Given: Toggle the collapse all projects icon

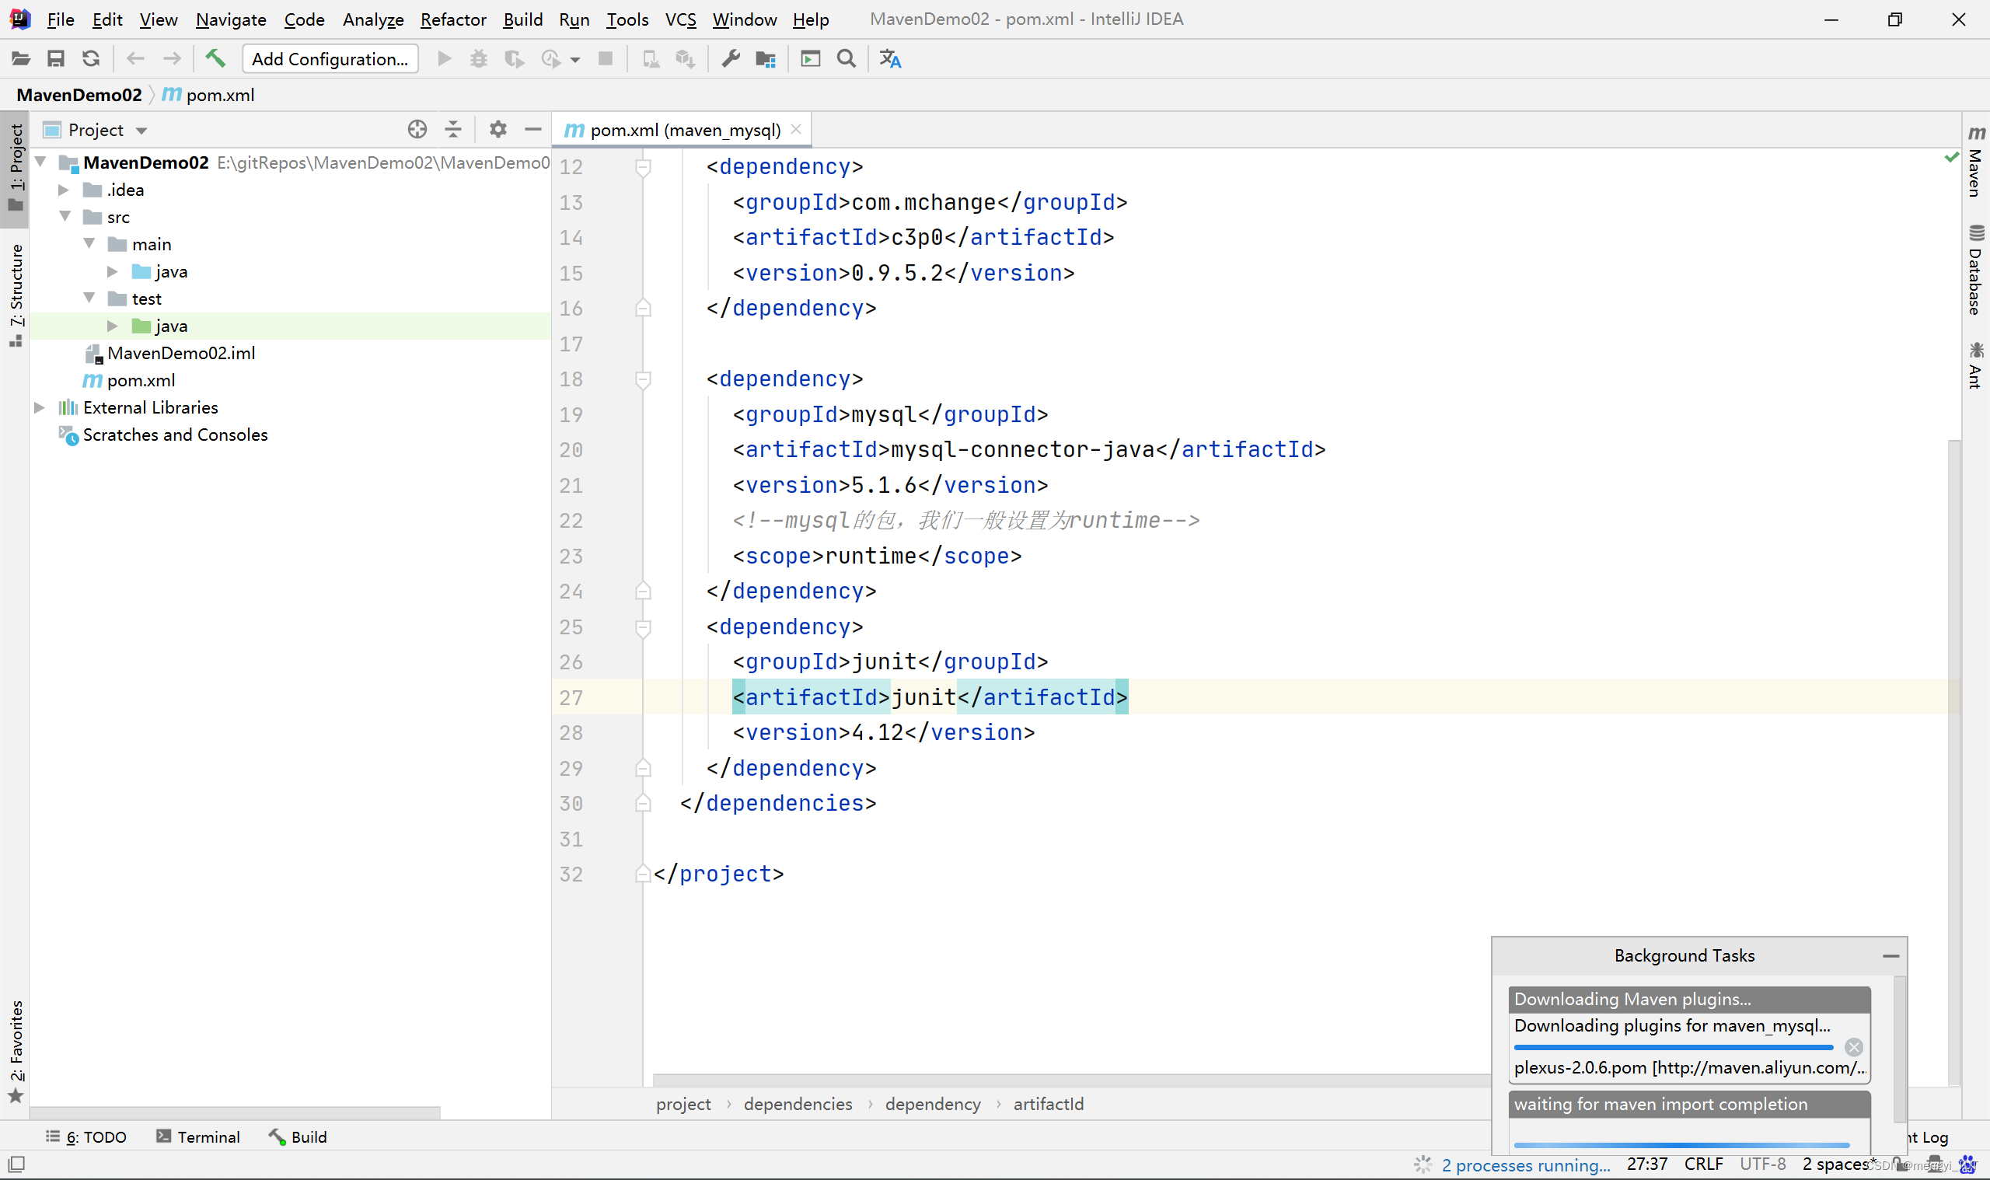Looking at the screenshot, I should pyautogui.click(x=454, y=127).
